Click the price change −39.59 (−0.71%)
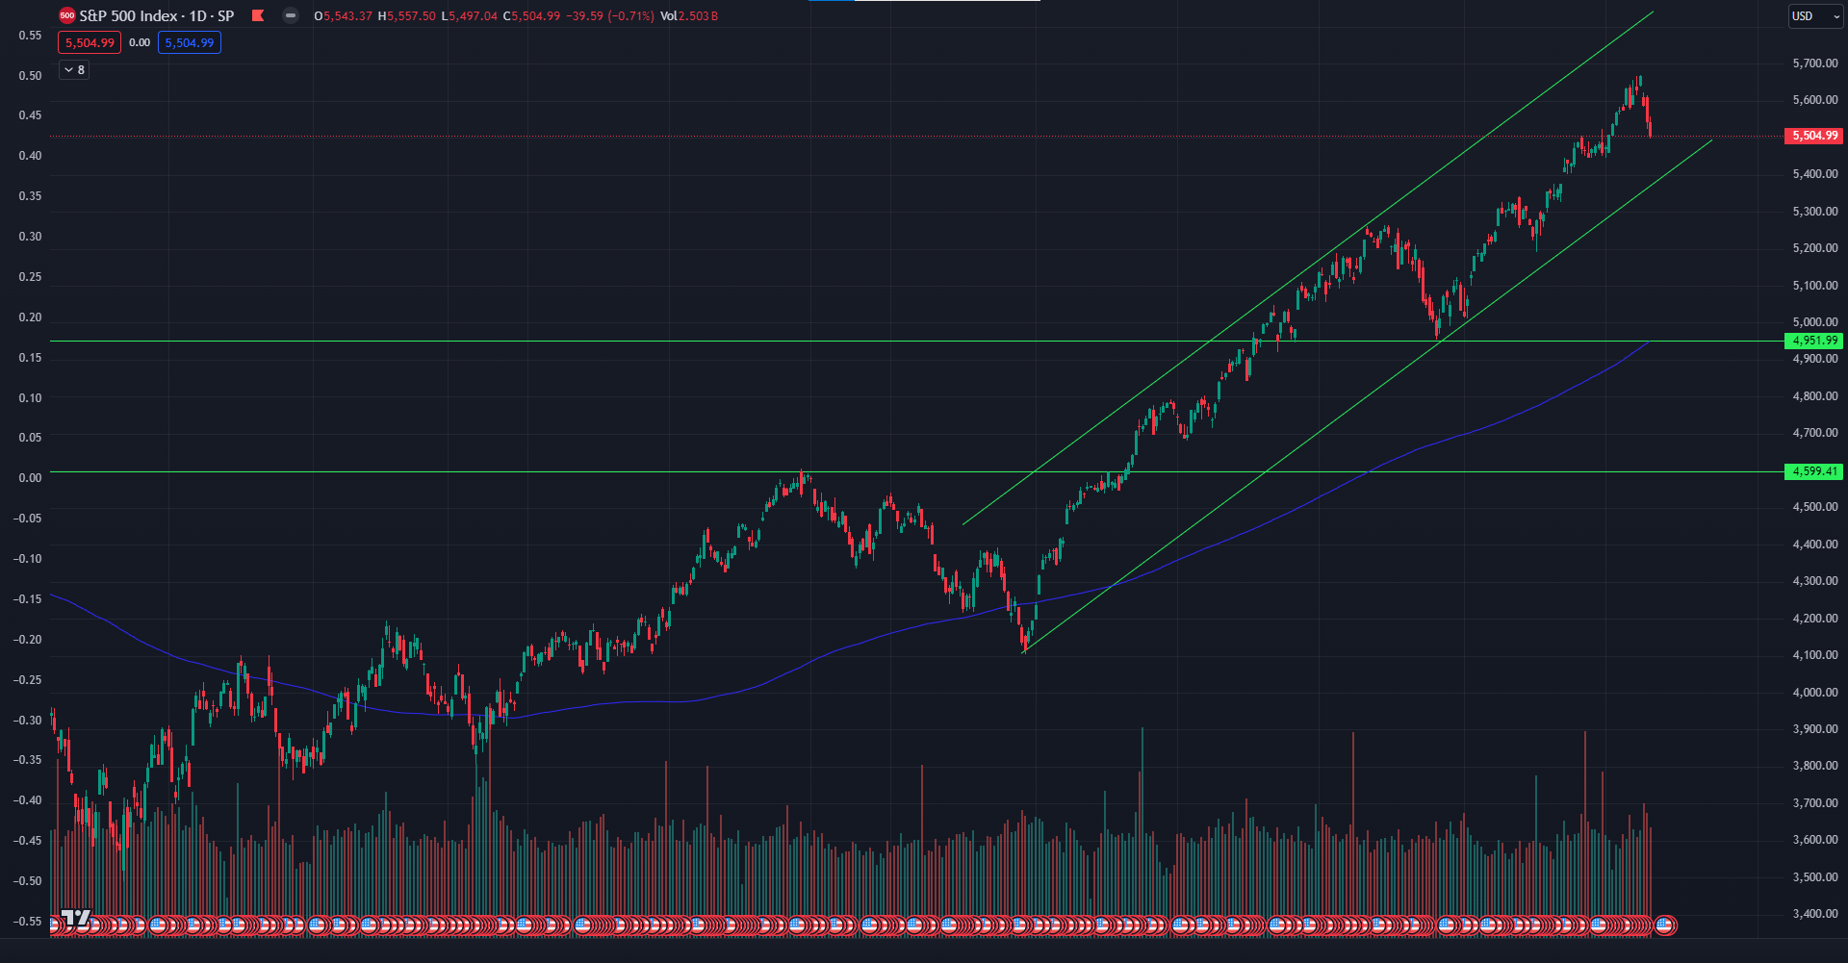The height and width of the screenshot is (963, 1848). pos(610,16)
